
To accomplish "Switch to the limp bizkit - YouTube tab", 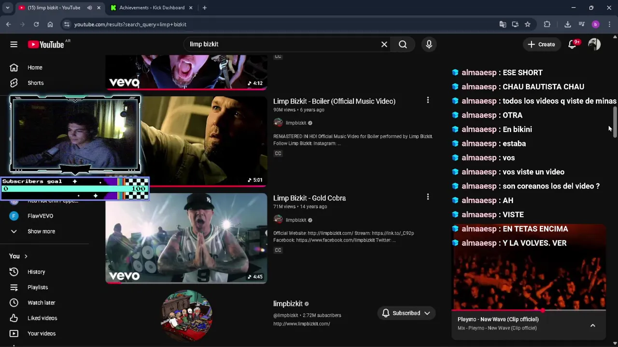I will [54, 8].
